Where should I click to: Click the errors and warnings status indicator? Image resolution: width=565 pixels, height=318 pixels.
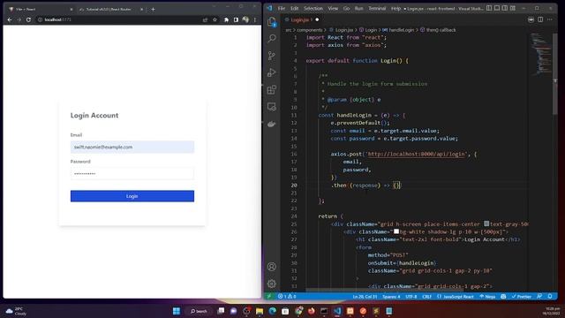coord(287,297)
